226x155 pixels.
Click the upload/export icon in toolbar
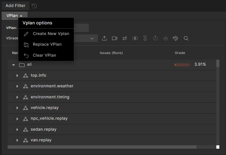click(x=105, y=38)
